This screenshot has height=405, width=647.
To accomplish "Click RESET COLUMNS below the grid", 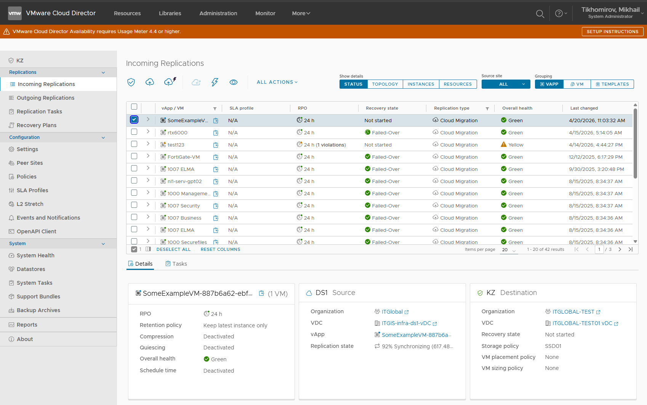I will 221,250.
